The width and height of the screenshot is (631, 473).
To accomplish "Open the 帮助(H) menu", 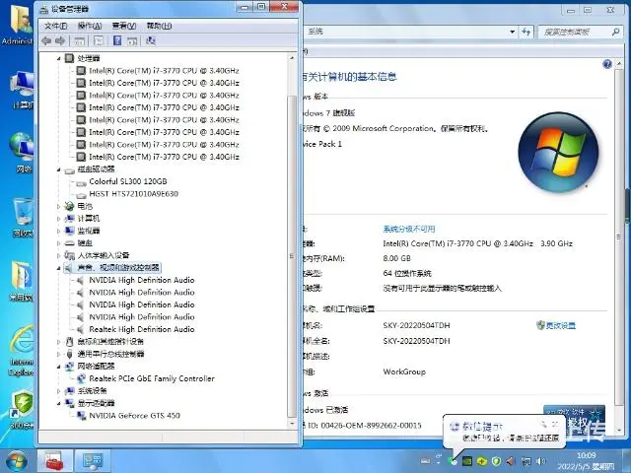I will click(x=156, y=25).
